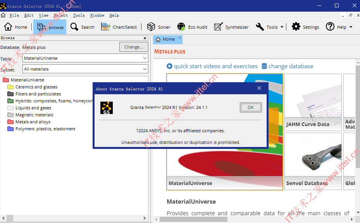Expand the Help dropdown arrow
This screenshot has height=223, width=360.
[351, 27]
